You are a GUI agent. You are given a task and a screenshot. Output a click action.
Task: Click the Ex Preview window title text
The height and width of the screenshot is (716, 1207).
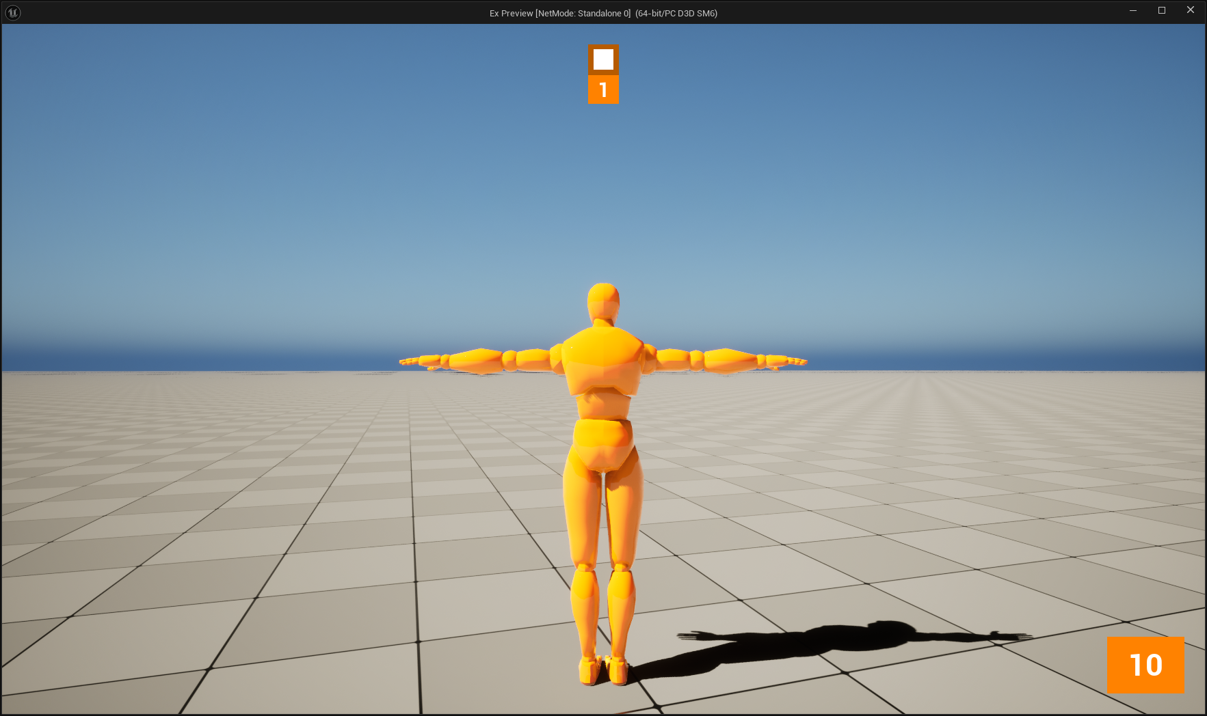click(603, 13)
